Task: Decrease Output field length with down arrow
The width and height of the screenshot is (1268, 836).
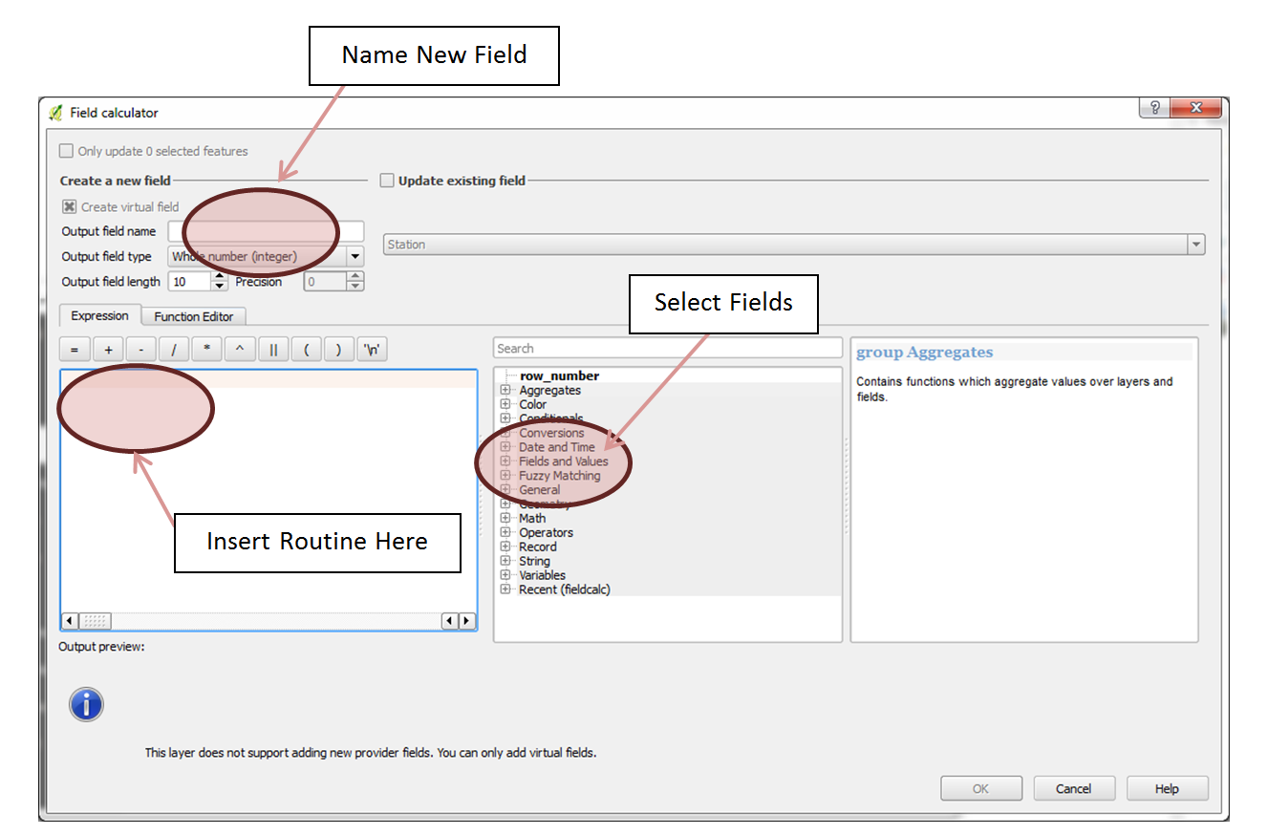Action: click(x=220, y=287)
